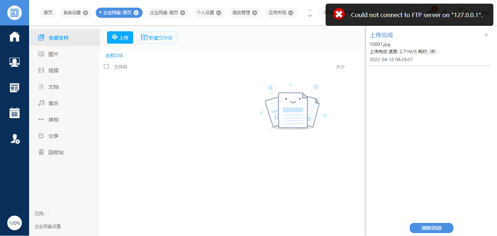This screenshot has height=236, width=497.
Task: Click the down chevron beside the tab strip
Action: [310, 16]
